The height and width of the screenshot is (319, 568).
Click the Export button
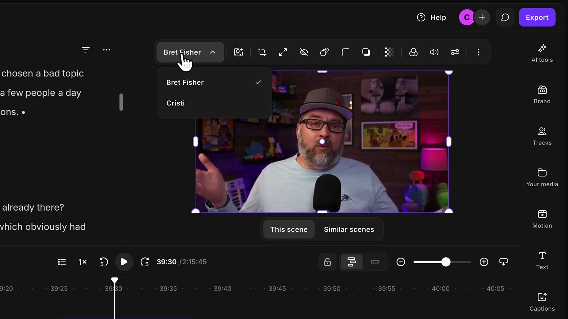(x=537, y=17)
